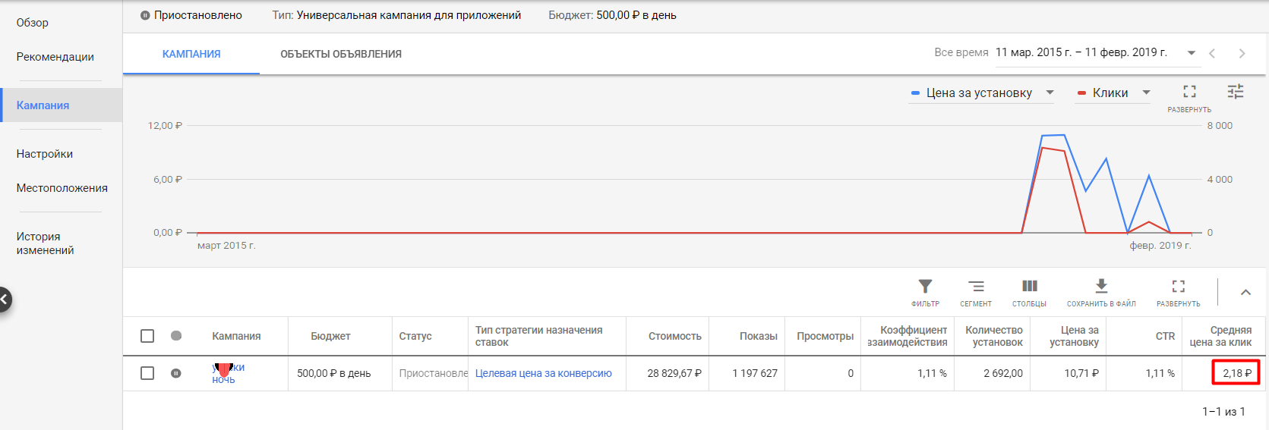Click the Приостановлено status cell in row
The width and height of the screenshot is (1269, 430).
pos(434,373)
